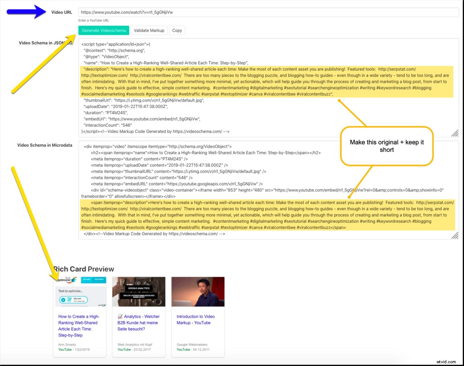The image size is (464, 366).
Task: Open the 'Analytics - Welcher B2B Kunde' video link
Action: [138, 322]
